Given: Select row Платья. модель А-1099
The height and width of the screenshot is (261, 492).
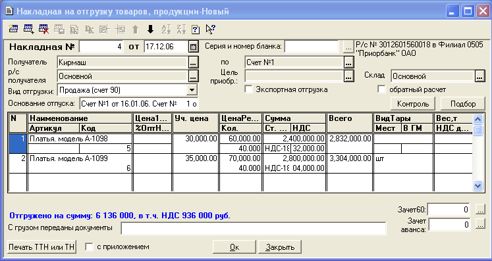Looking at the screenshot, I should click(80, 158).
